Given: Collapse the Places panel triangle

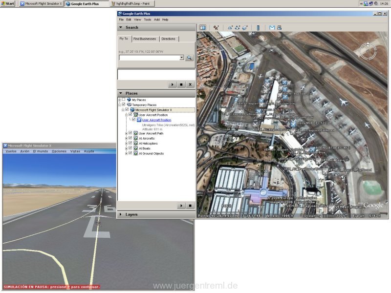Looking at the screenshot, I should [121, 93].
